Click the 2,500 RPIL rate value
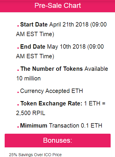Viewport: 115px width, 157px height. tap(31, 113)
